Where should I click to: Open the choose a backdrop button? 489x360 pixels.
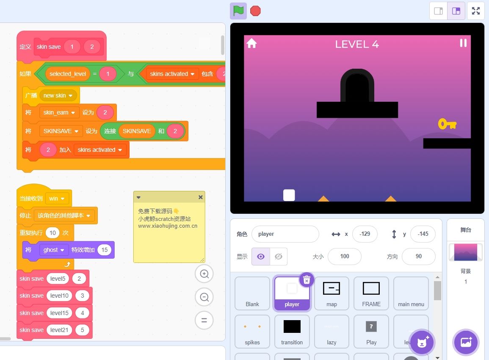point(466,342)
